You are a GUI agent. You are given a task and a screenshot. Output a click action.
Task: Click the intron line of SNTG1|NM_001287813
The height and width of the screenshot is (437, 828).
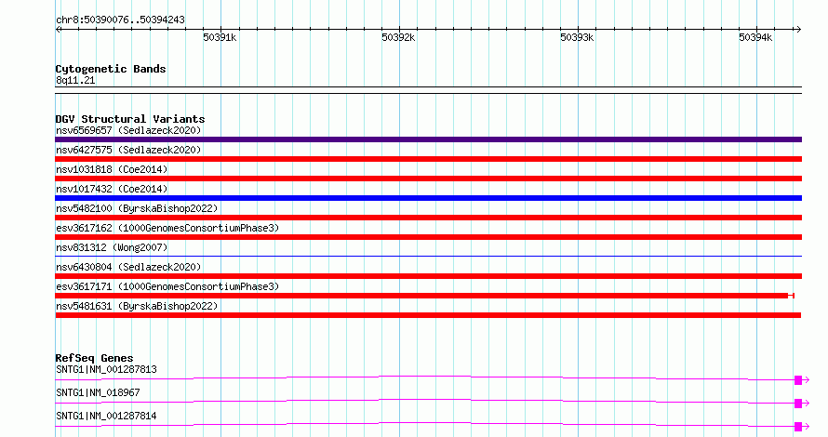click(425, 377)
